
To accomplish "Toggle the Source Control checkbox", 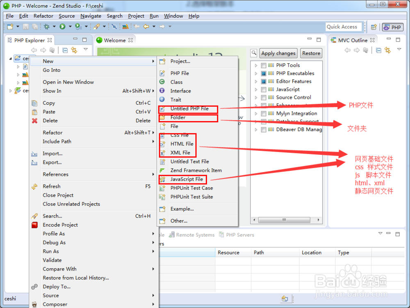I will pyautogui.click(x=264, y=98).
